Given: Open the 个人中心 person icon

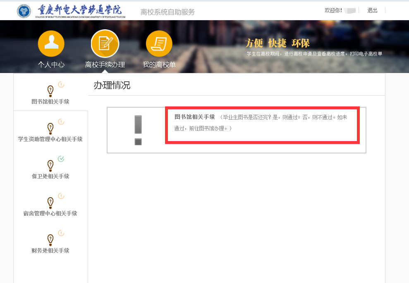Looking at the screenshot, I should click(x=51, y=44).
